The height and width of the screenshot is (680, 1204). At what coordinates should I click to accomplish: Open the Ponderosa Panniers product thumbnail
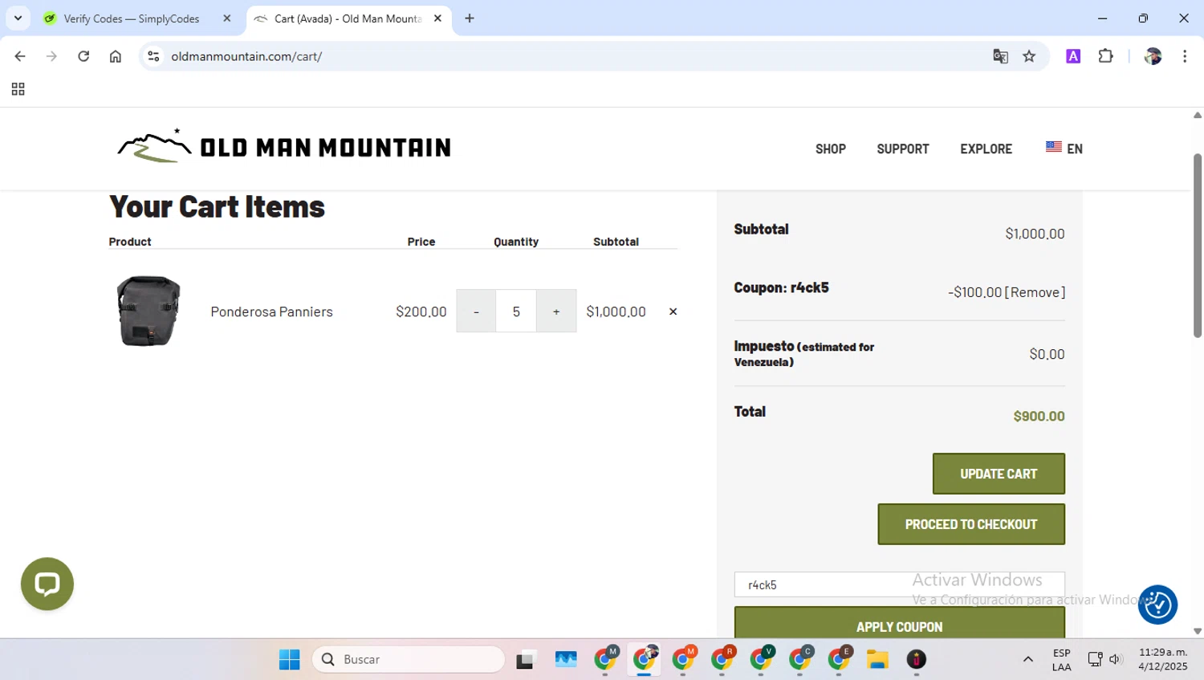pos(148,311)
